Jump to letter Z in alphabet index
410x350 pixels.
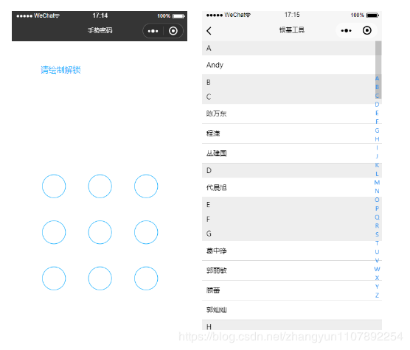377,295
